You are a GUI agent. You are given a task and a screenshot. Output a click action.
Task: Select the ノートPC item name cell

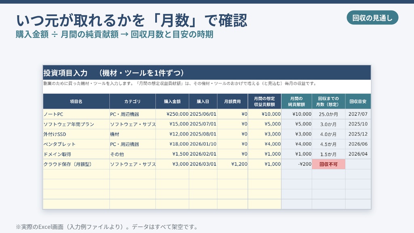click(x=76, y=114)
